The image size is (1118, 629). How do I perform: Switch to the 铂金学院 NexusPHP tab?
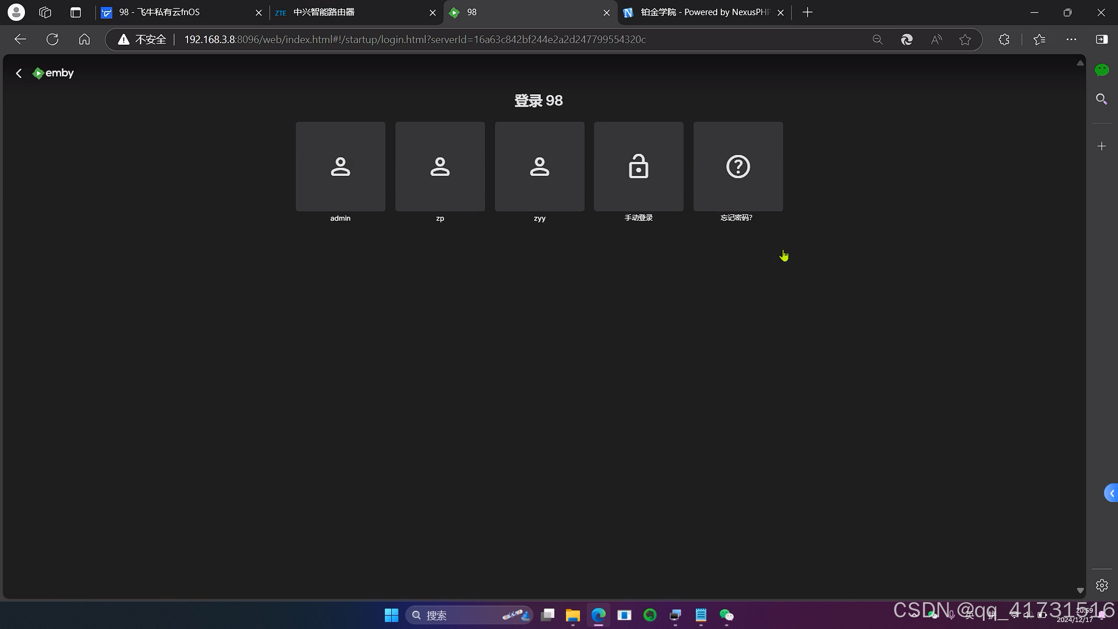699,12
